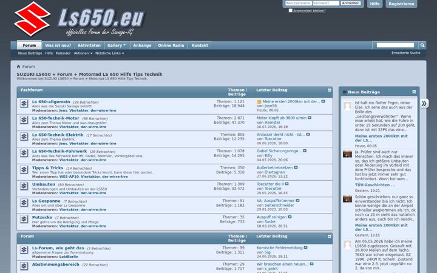This screenshot has width=437, height=273.
Task: Open the Nützliche Links dropdown
Action: click(x=110, y=53)
